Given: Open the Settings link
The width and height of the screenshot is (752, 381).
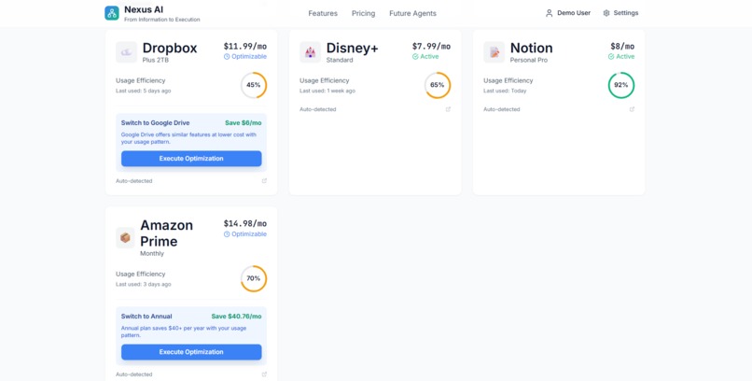Looking at the screenshot, I should point(620,13).
